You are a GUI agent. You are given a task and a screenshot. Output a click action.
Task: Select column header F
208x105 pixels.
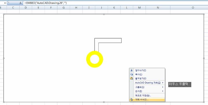pos(51,8)
